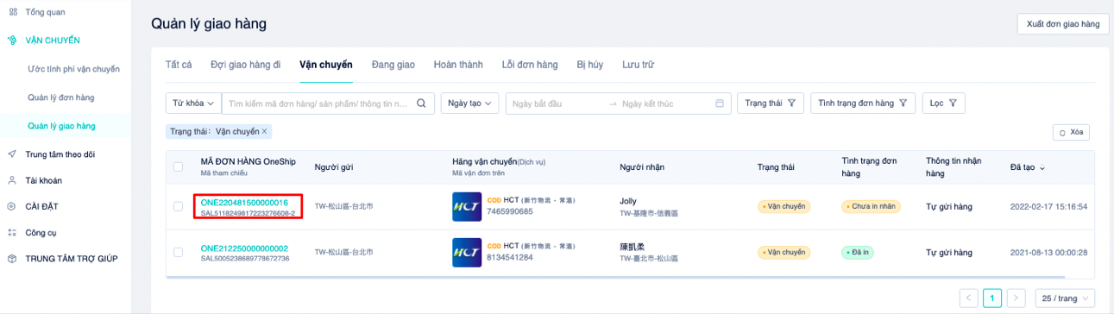Select the Vận chuyển tab
The image size is (1114, 314).
click(326, 65)
